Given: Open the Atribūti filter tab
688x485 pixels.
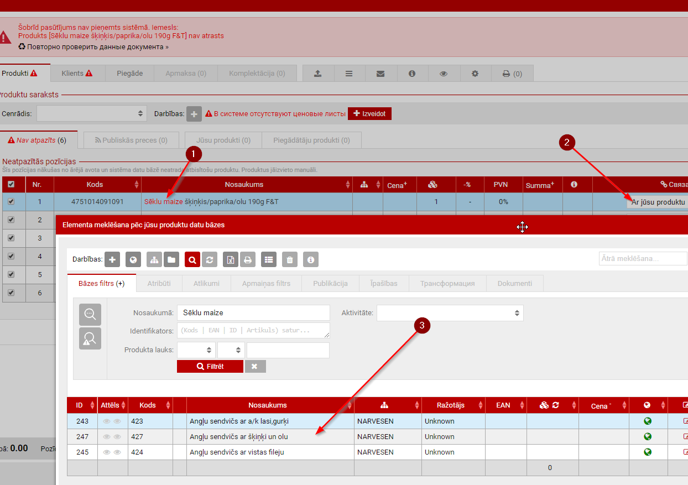Looking at the screenshot, I should pyautogui.click(x=159, y=283).
